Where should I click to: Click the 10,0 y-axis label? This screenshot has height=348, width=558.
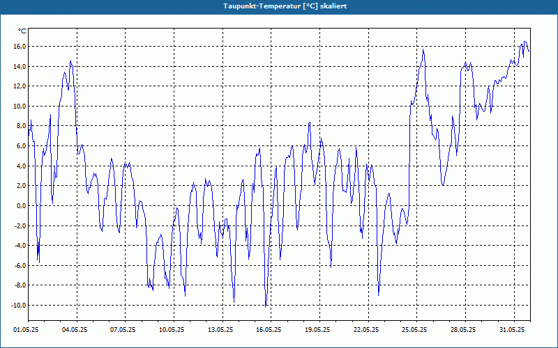(x=20, y=106)
